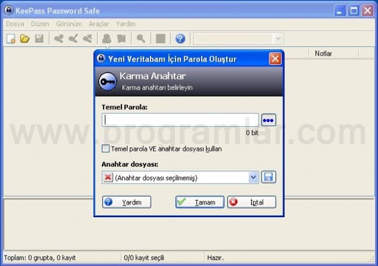Click the Edit entry key icon
The width and height of the screenshot is (378, 266).
tap(73, 38)
